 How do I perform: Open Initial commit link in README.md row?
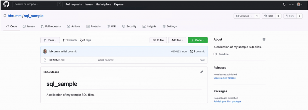point(106,60)
